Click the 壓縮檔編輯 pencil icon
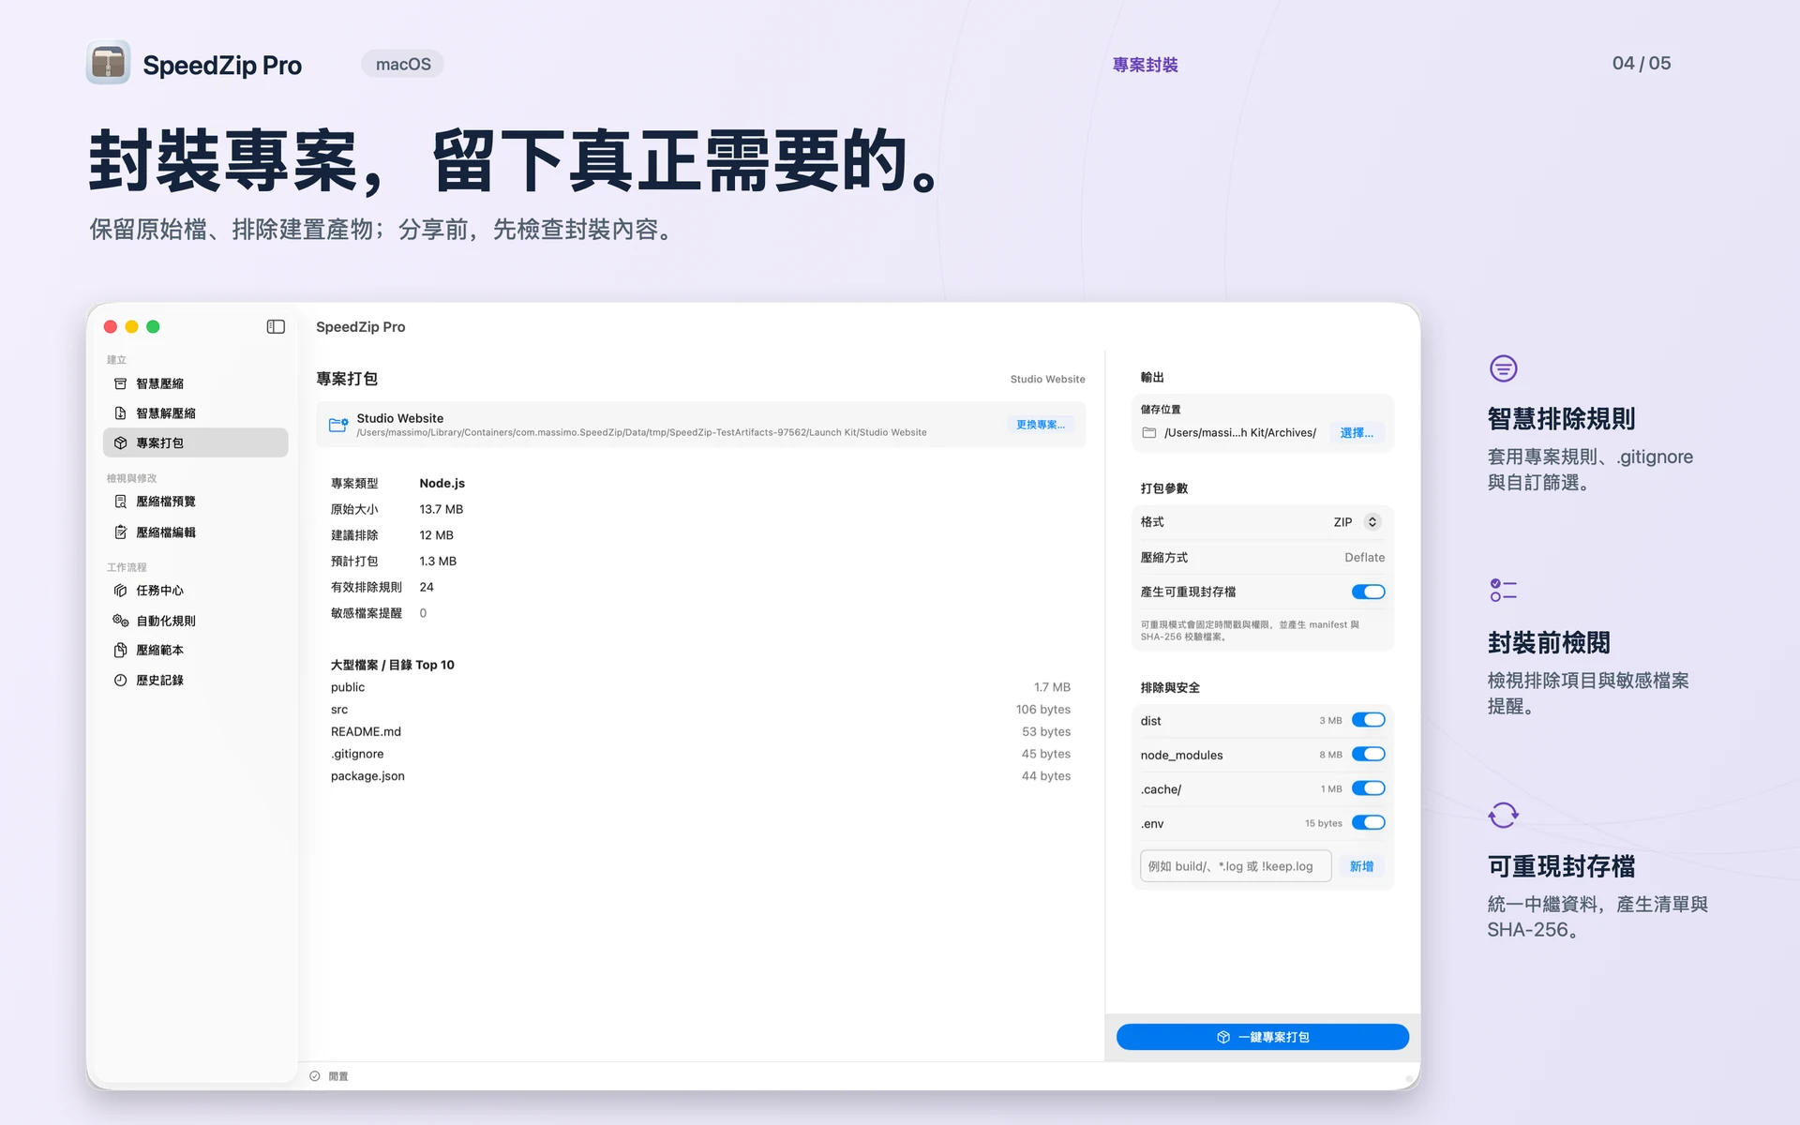The image size is (1800, 1125). pyautogui.click(x=120, y=532)
